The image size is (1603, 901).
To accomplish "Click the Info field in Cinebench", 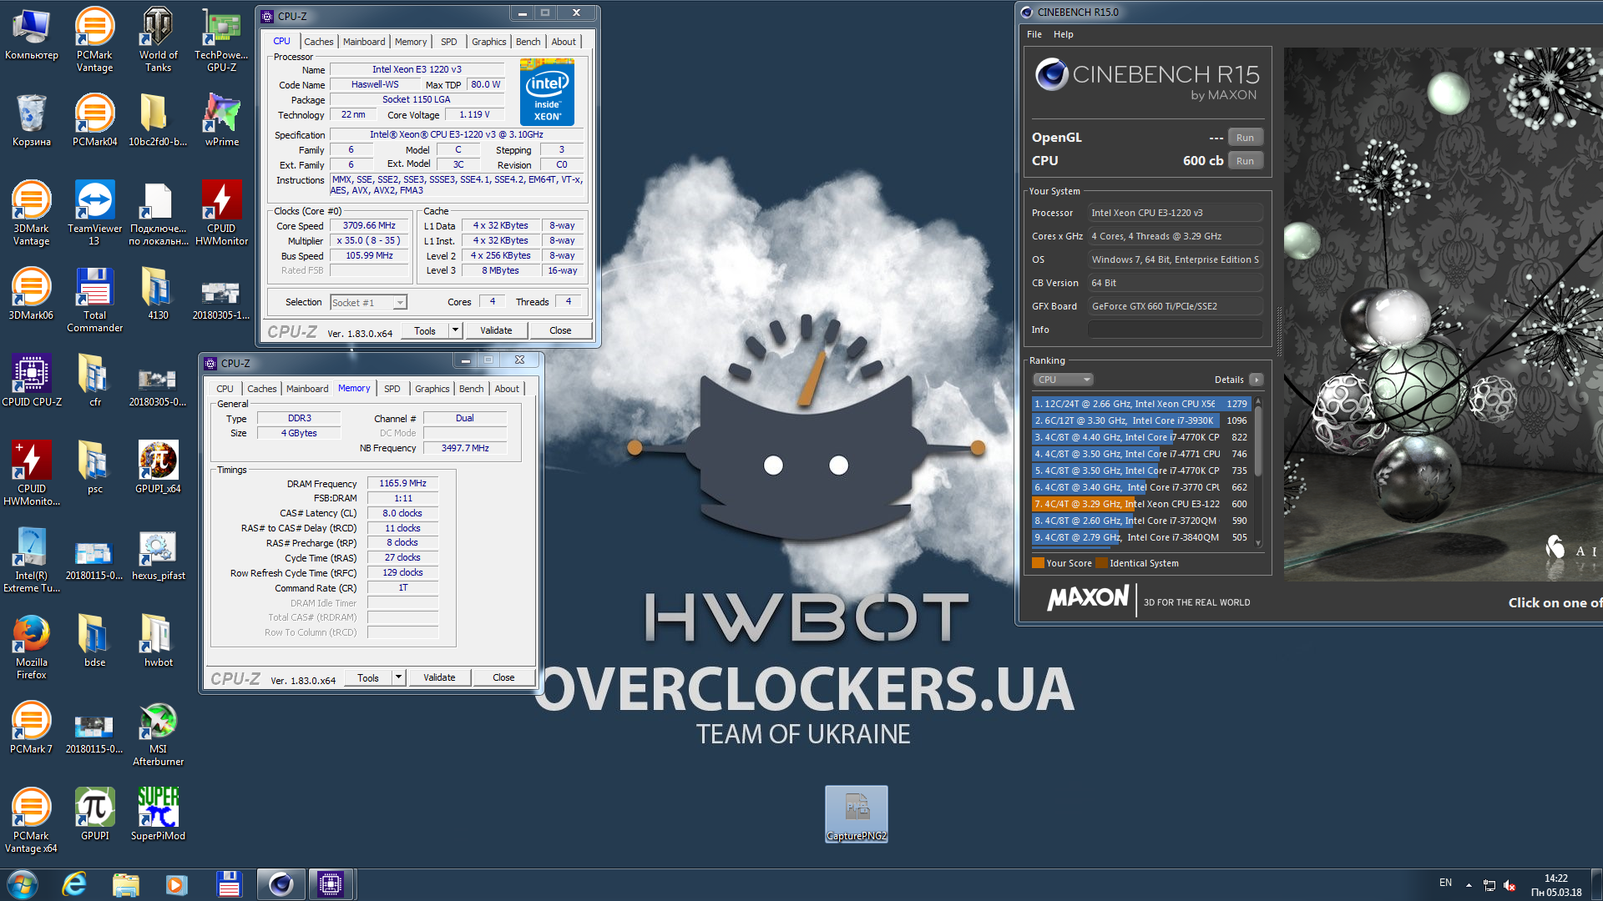I will coord(1175,330).
